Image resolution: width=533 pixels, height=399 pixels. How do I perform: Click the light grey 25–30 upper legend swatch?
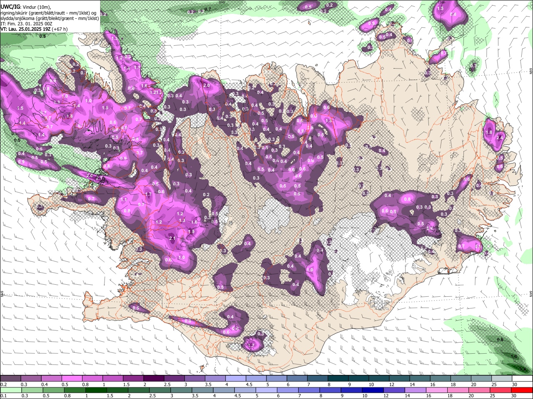pyautogui.click(x=502, y=379)
